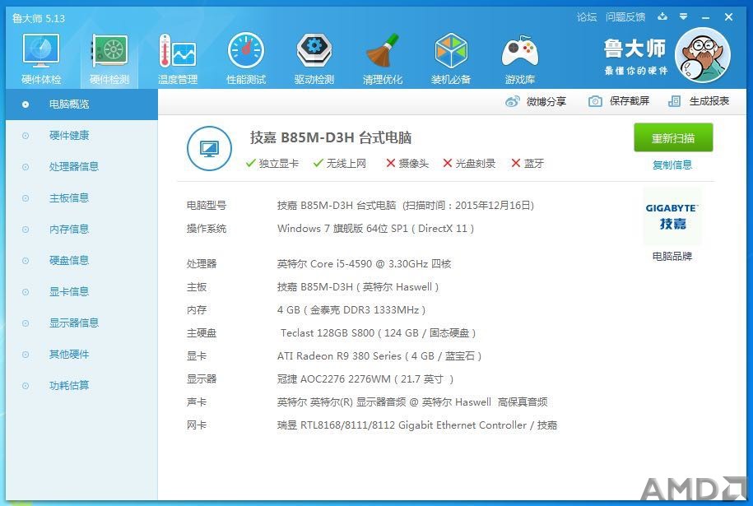Go to 显卡信息 graphics card info
Viewport: 753px width, 506px height.
pos(81,291)
